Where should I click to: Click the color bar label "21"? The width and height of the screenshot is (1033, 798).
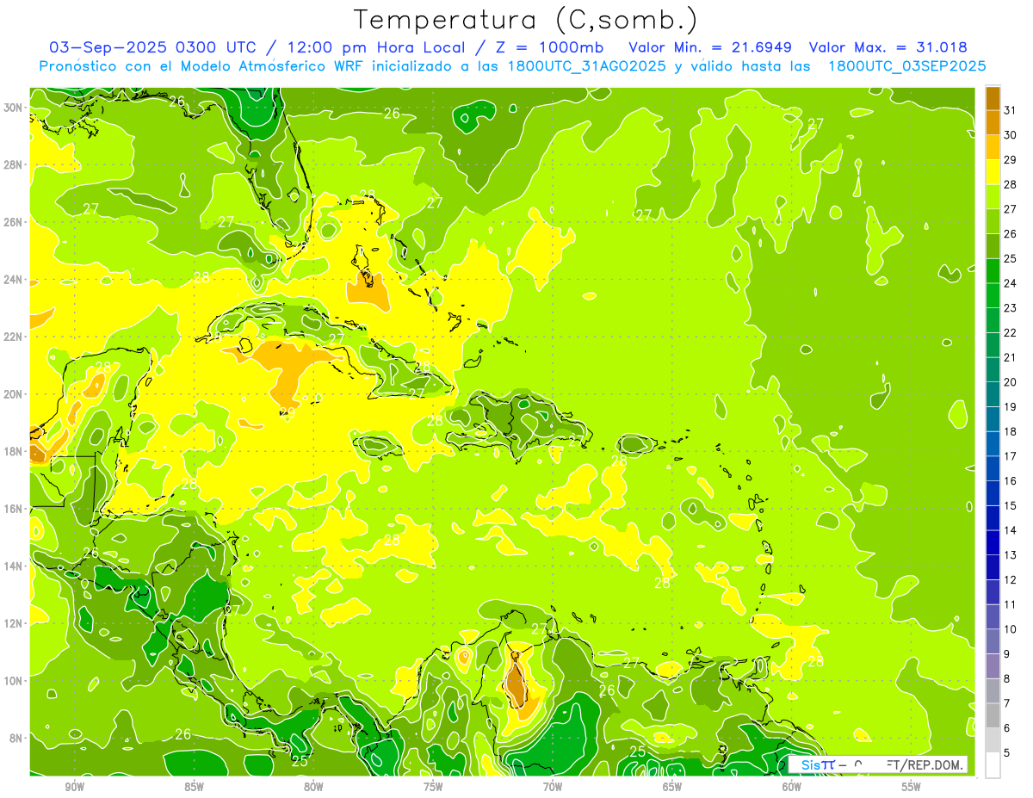tap(1011, 357)
